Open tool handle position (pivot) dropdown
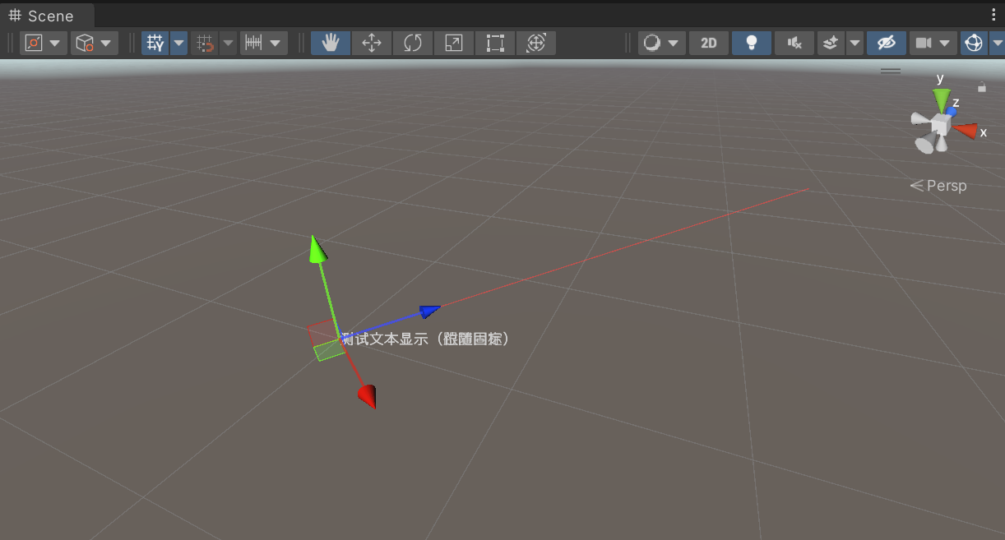The image size is (1005, 540). (44, 43)
